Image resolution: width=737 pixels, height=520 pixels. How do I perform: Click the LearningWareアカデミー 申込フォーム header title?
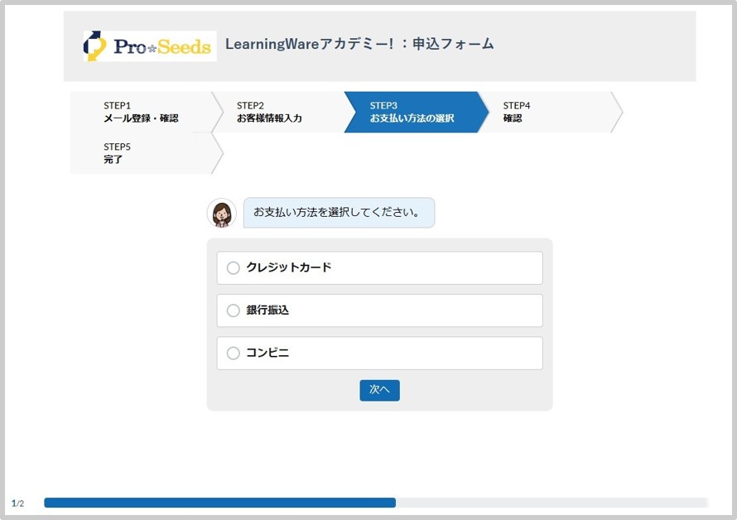(x=359, y=44)
